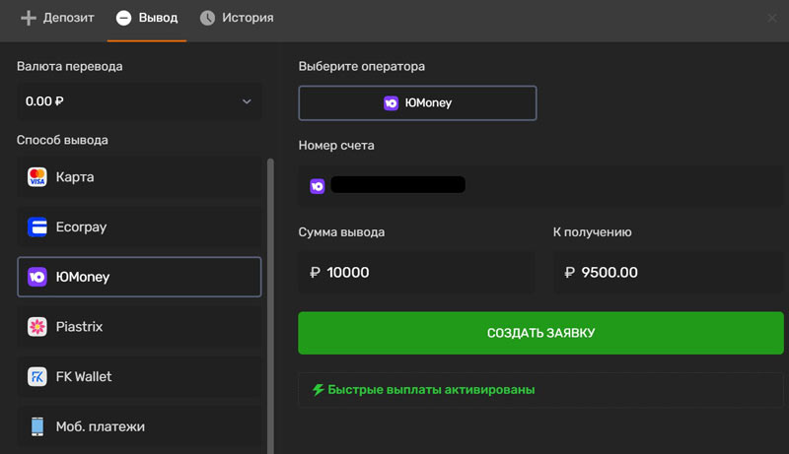This screenshot has height=454, width=789.
Task: Switch to the Депозит tab
Action: click(x=57, y=18)
